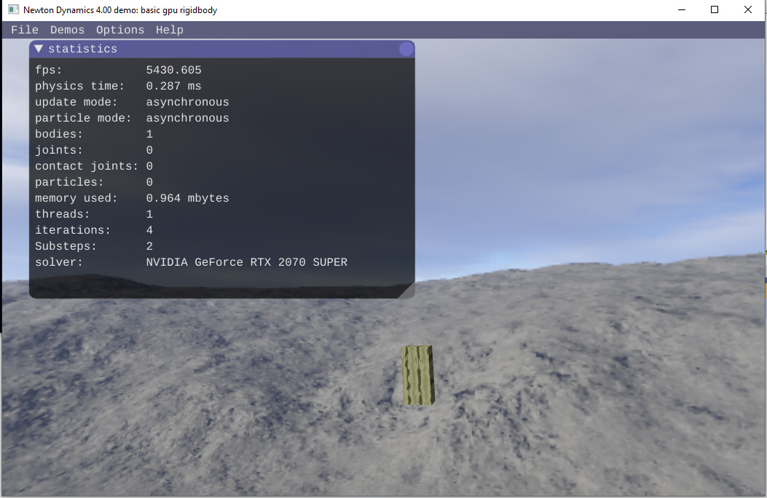The height and width of the screenshot is (498, 767).
Task: Open the Help menu
Action: [x=169, y=30]
